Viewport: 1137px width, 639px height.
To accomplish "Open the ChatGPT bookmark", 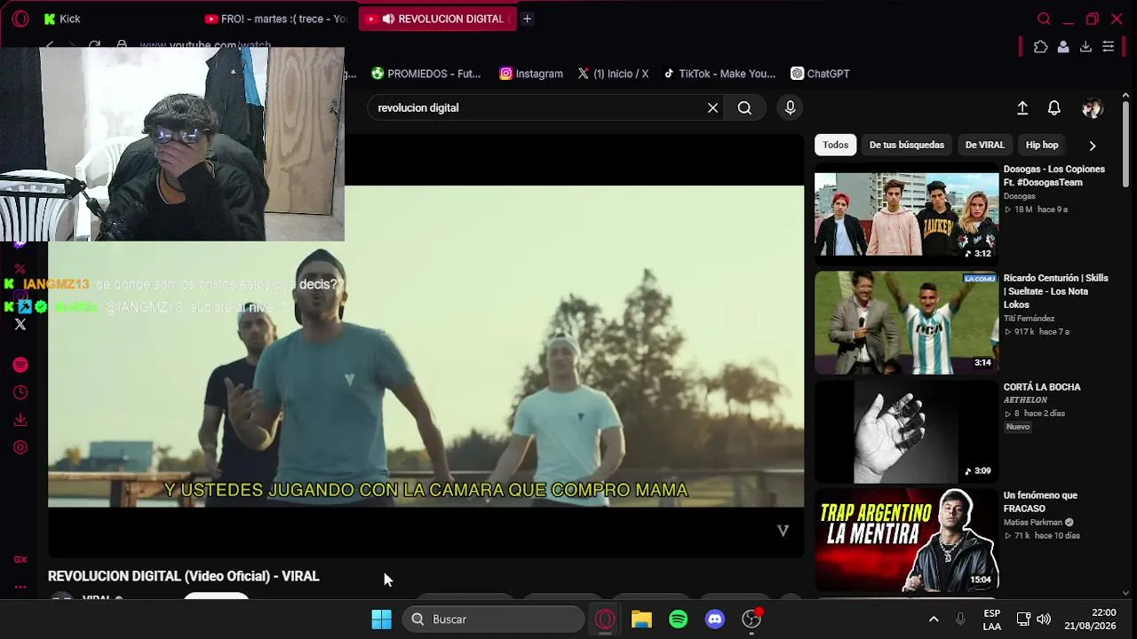I will coord(820,74).
